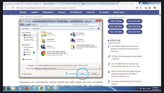Screen dimensions: 164x93
Task: Open TIPS BLOG menu item
Action: point(61,12)
